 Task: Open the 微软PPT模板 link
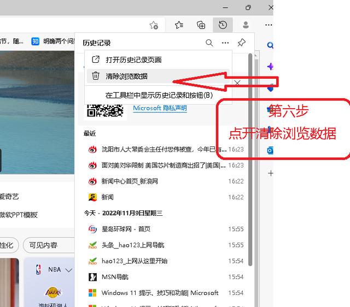click(x=19, y=215)
